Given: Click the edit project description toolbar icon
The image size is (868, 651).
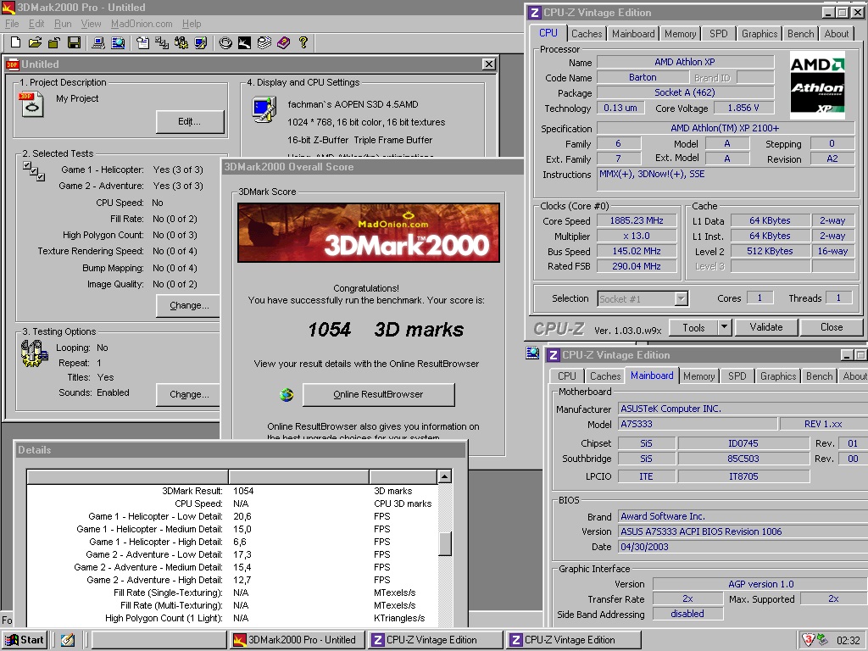Looking at the screenshot, I should 142,42.
